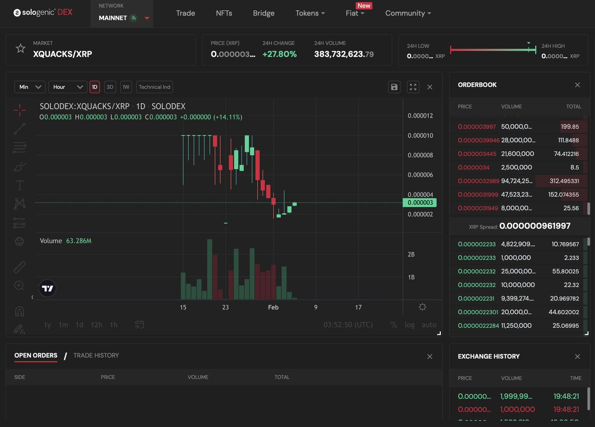Select the 1W timeframe button
The image size is (595, 427).
126,87
